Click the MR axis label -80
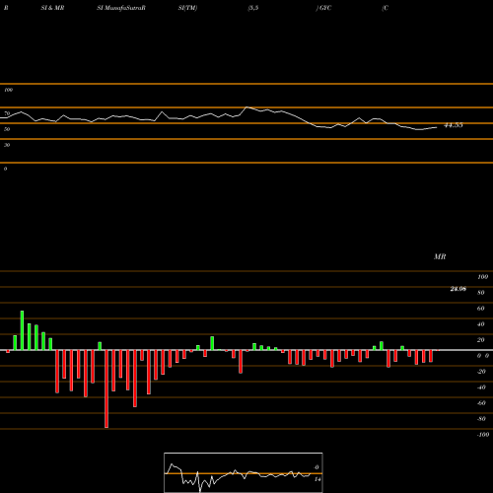Viewport: 493px width, 493px height. 481,419
